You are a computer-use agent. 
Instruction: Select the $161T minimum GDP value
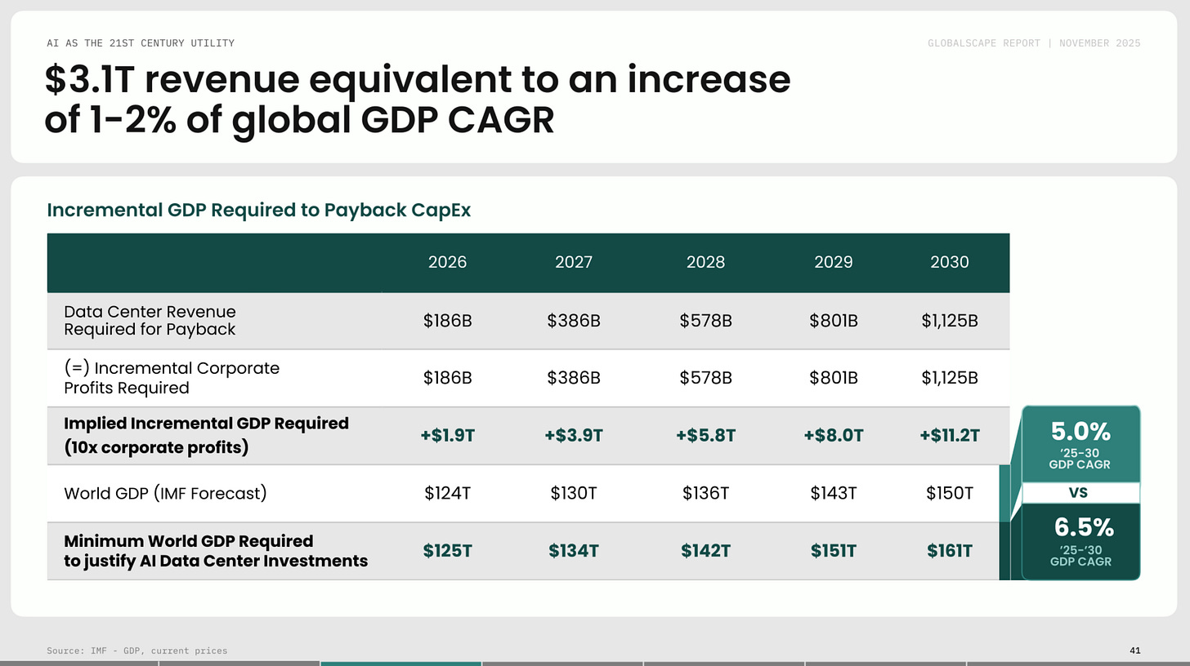pyautogui.click(x=950, y=551)
